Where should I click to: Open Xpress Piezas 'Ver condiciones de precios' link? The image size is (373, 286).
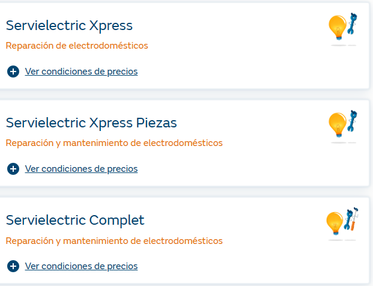pos(81,169)
